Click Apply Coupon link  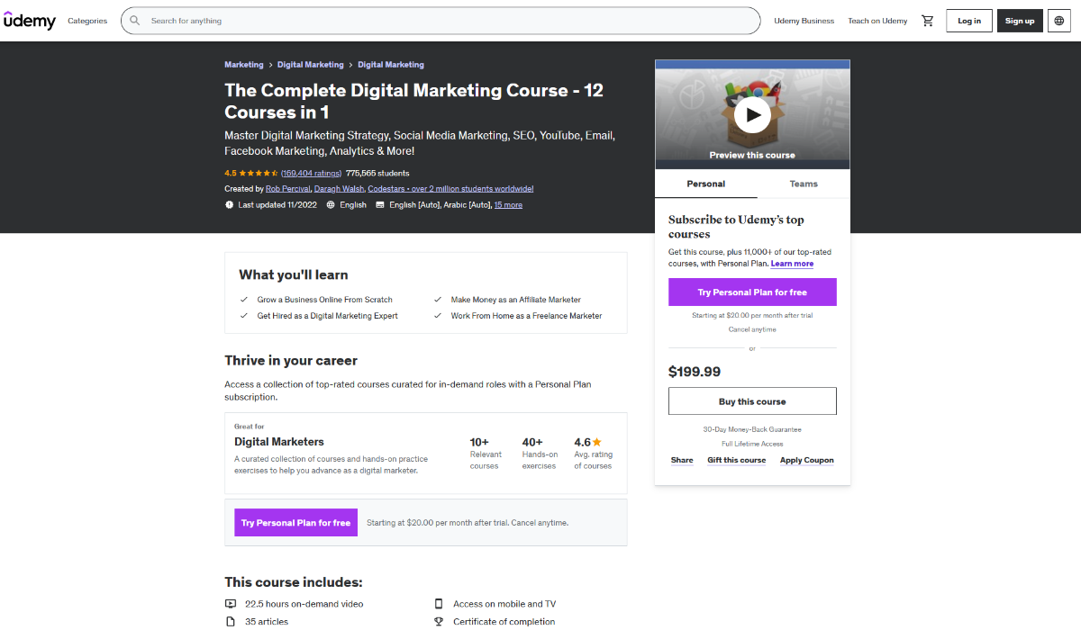tap(807, 460)
